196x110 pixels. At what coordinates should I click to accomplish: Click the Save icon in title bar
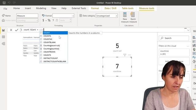(4, 3)
